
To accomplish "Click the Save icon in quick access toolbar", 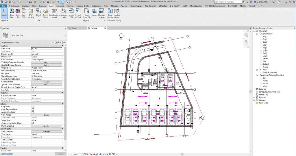I will (10, 2).
